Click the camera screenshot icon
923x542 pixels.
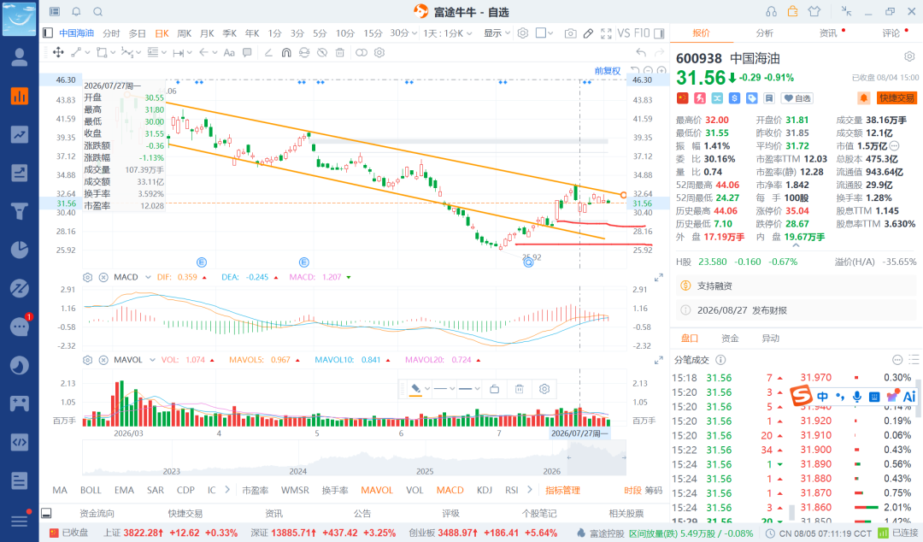(x=570, y=33)
